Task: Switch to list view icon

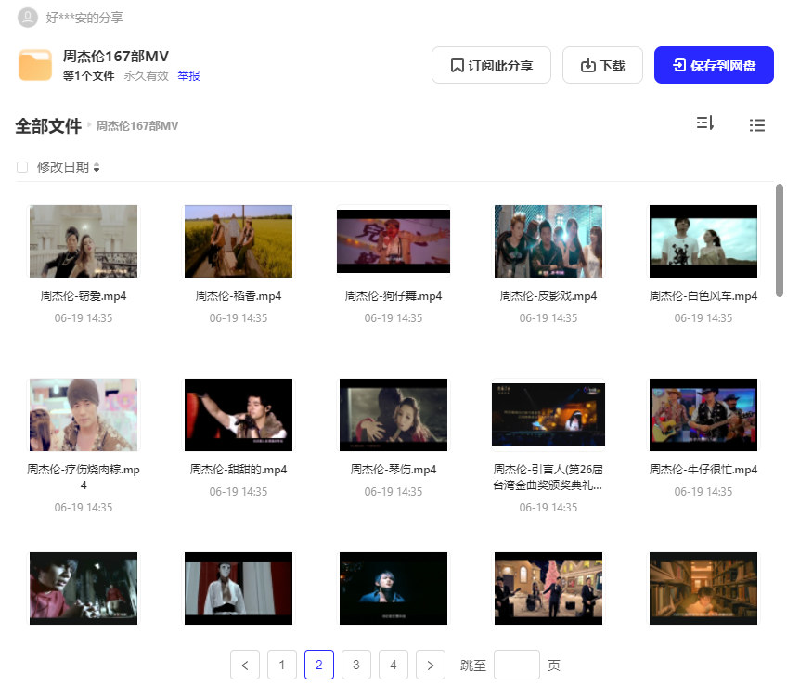Action: pos(757,125)
